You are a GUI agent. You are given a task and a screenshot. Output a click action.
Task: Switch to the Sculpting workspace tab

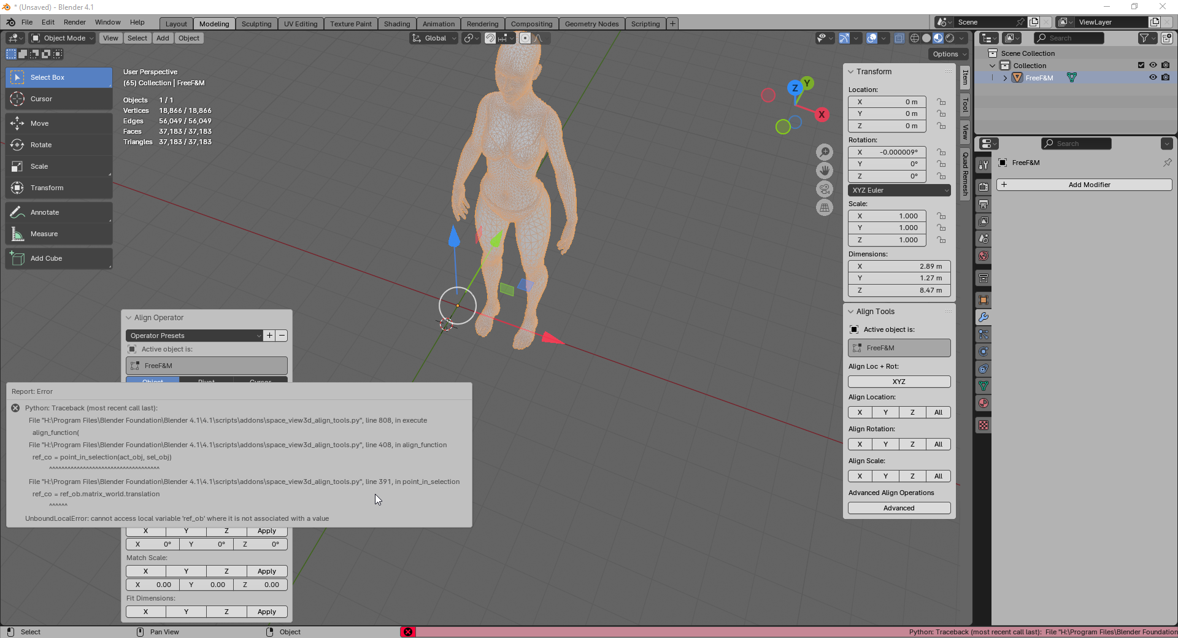click(x=256, y=24)
